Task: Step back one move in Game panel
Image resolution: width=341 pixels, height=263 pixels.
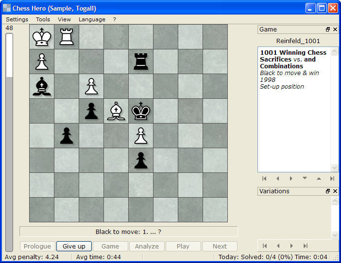Action: 278,178
